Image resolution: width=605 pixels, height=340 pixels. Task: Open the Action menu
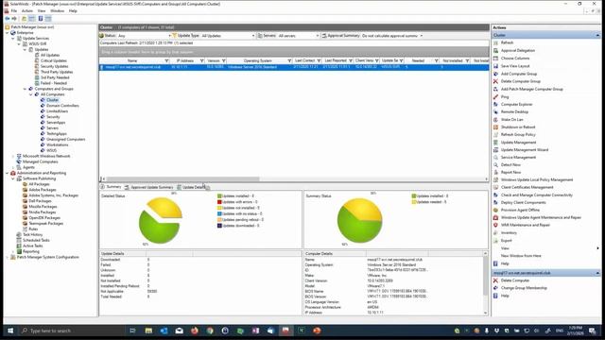pos(27,10)
